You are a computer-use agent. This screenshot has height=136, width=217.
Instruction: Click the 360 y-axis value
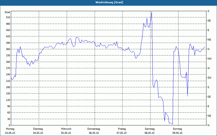click(x=8, y=49)
